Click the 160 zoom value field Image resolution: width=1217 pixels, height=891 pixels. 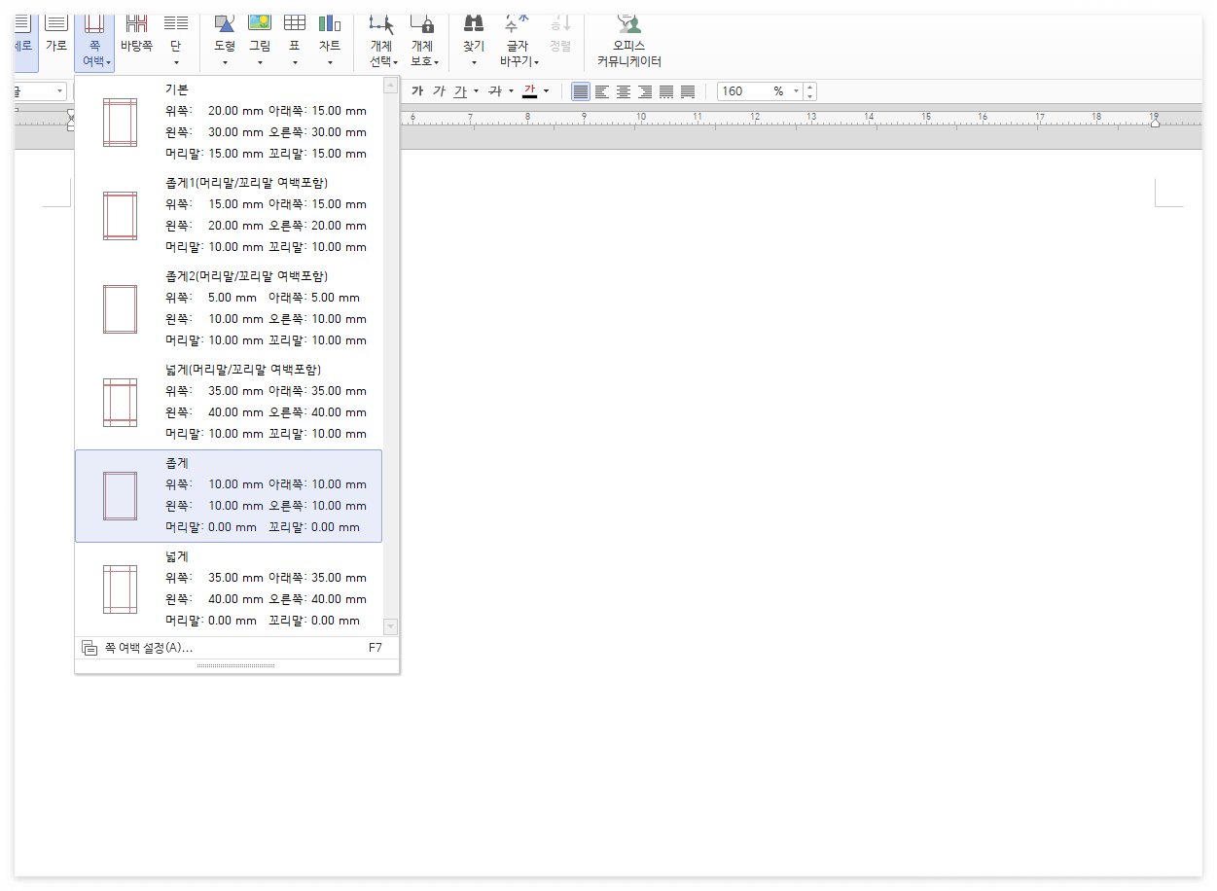click(745, 91)
